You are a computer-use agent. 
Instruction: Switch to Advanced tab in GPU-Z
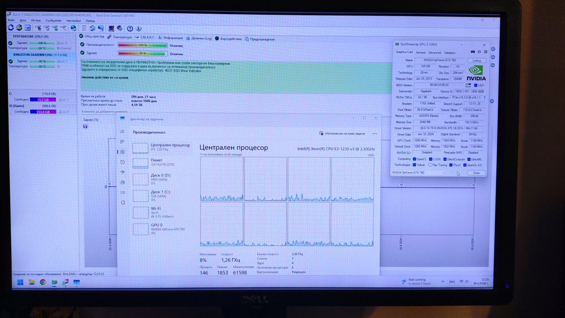coord(434,52)
